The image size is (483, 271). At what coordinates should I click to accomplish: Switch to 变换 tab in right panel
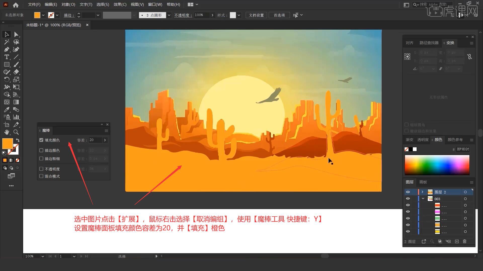pyautogui.click(x=450, y=43)
